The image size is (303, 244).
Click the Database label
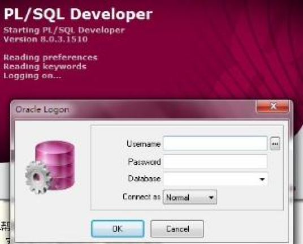[x=144, y=178]
